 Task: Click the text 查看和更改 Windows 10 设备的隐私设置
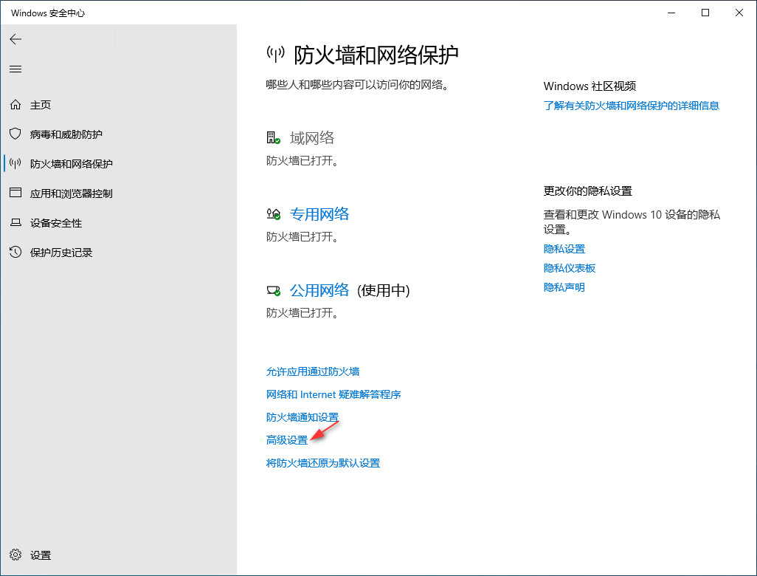pyautogui.click(x=632, y=222)
